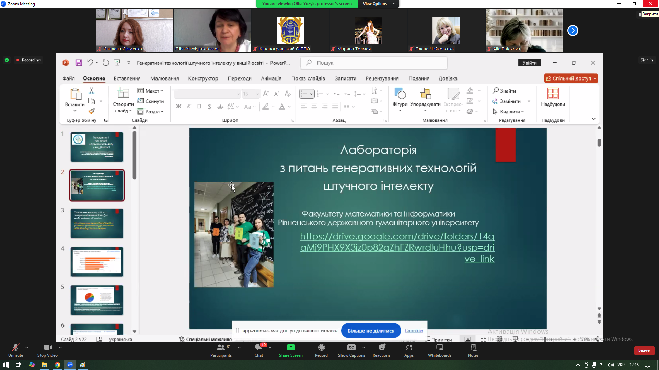Click the Упорядкувати arrange icon
This screenshot has width=659, height=370.
[425, 94]
